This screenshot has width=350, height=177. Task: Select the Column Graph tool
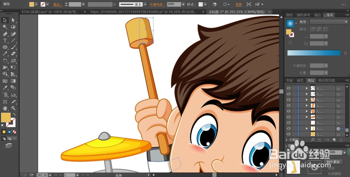pyautogui.click(x=13, y=95)
